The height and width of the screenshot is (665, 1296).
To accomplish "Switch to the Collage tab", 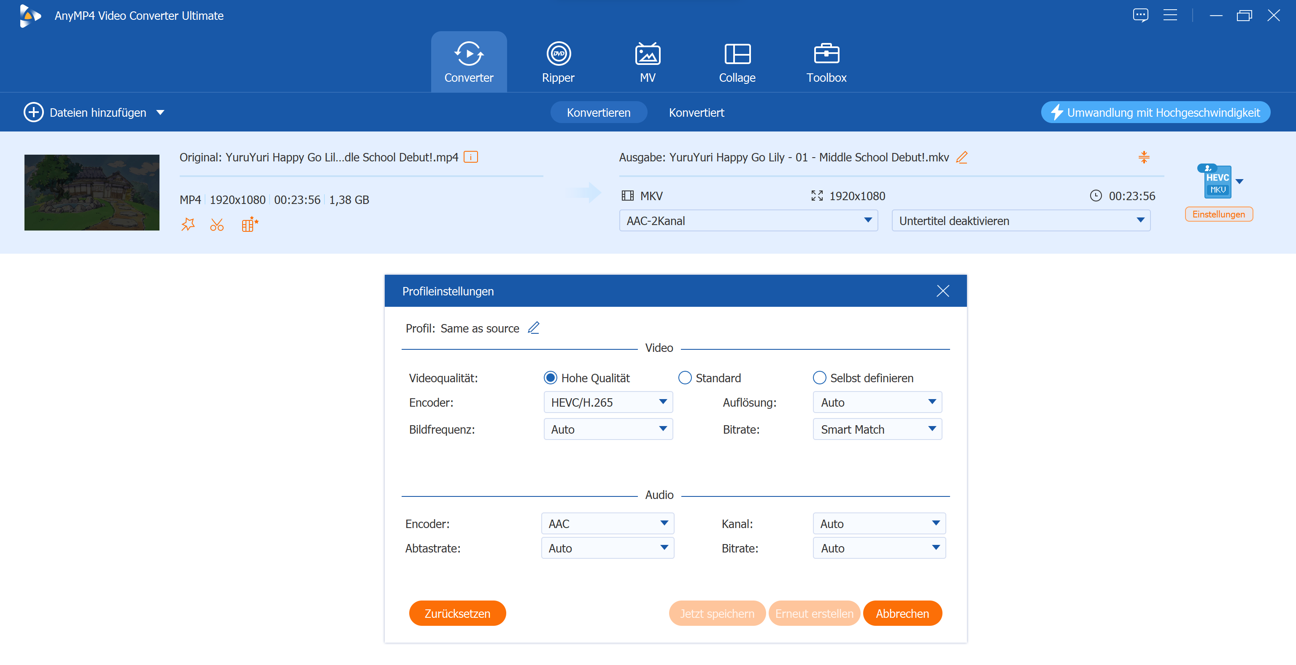I will click(x=737, y=62).
